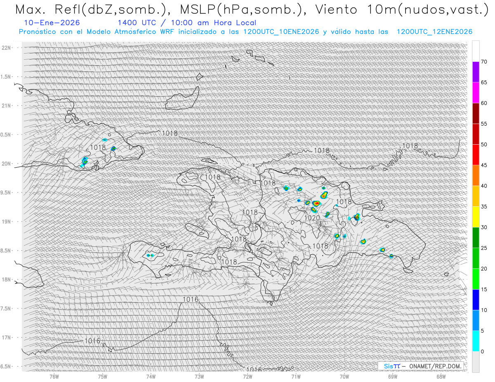Screen dimensions: 495x382
Task: Click the medium green 20–25 dBZ colorbar segment
Action: [476, 258]
